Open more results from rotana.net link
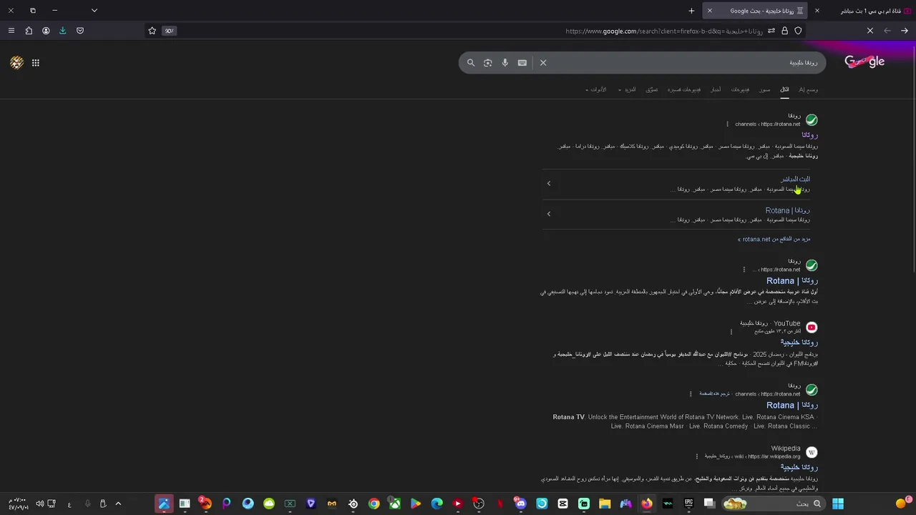Viewport: 916px width, 515px height. tap(774, 239)
